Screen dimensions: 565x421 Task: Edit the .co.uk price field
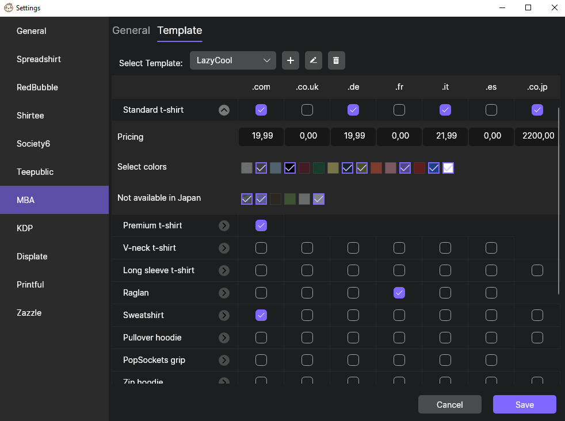click(x=307, y=136)
